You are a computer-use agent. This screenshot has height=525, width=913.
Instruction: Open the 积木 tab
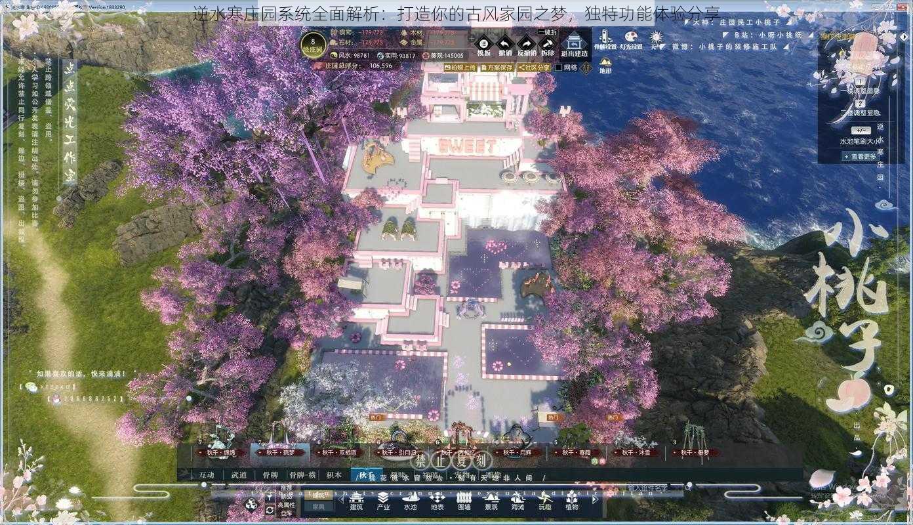[335, 474]
